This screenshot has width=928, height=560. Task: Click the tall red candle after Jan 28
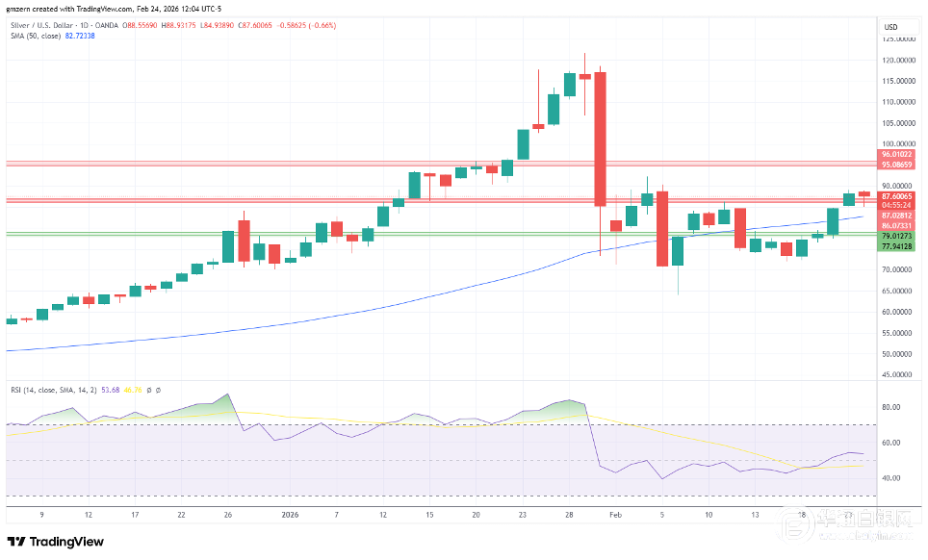pos(600,139)
